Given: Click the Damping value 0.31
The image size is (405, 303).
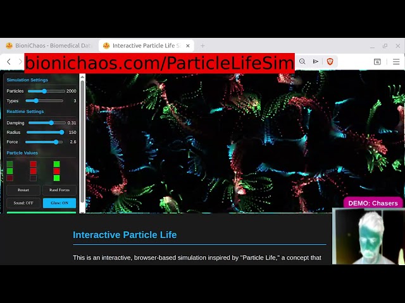Looking at the screenshot, I should point(72,123).
